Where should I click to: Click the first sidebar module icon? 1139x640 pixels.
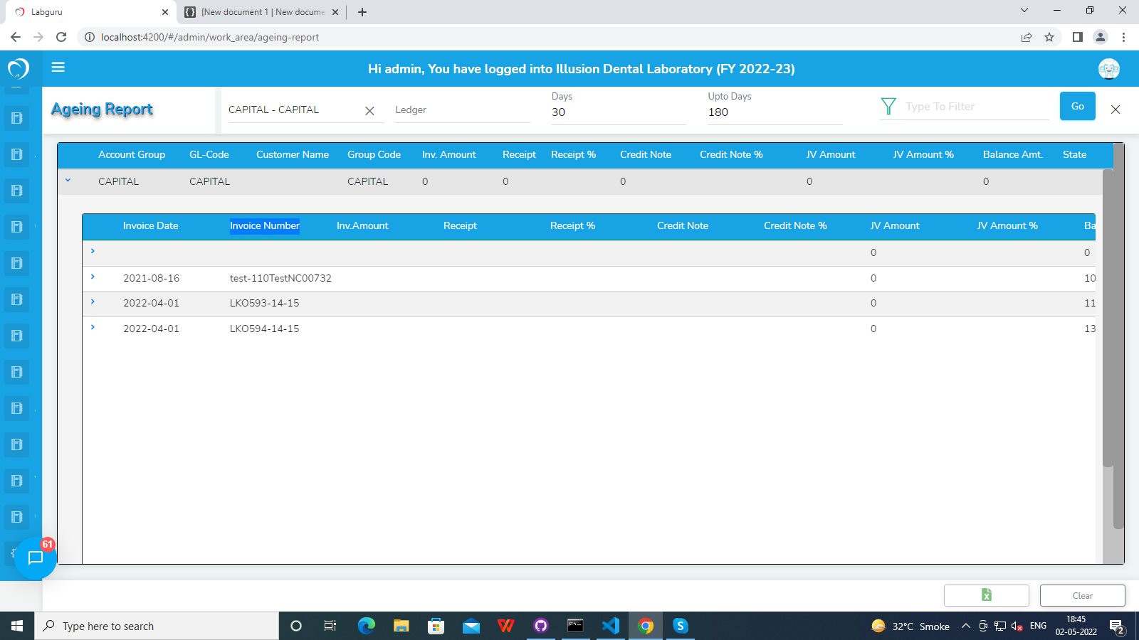pyautogui.click(x=17, y=118)
